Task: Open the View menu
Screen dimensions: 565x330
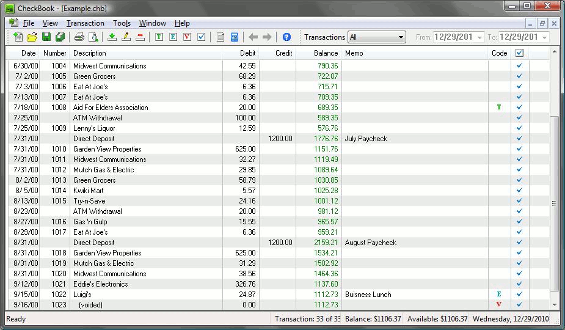Action: (x=50, y=23)
